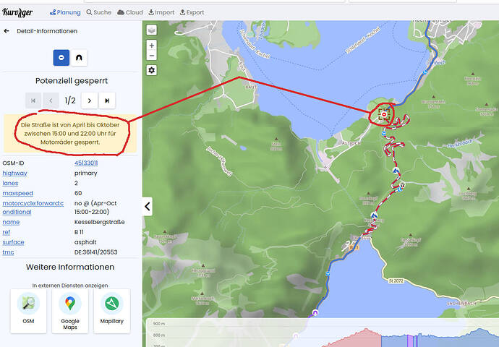Open the map layers selector

151,30
